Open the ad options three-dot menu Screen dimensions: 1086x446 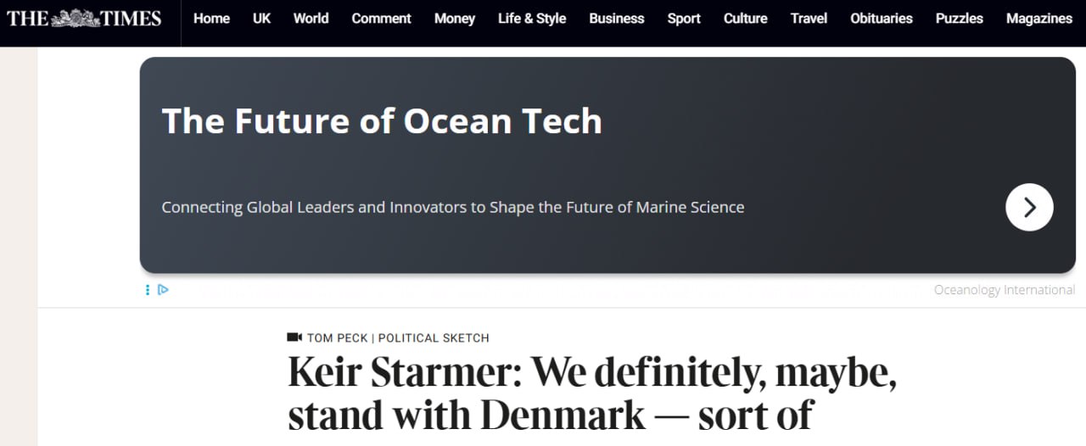[148, 290]
